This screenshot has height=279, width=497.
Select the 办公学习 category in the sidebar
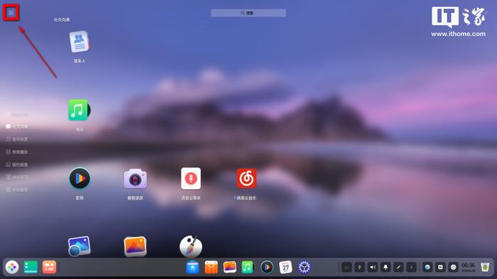17,177
